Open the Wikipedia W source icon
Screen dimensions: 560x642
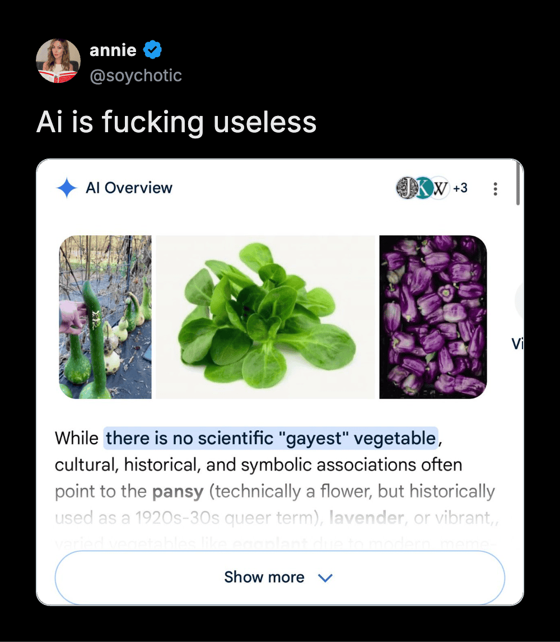[440, 188]
